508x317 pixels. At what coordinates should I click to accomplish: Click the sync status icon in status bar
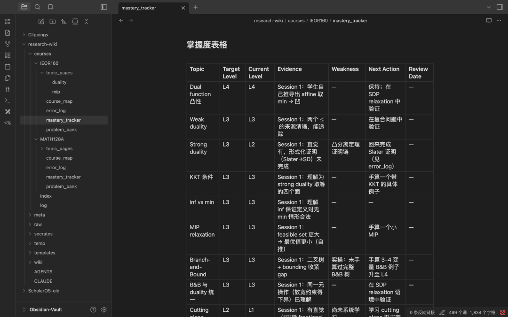[502, 312]
